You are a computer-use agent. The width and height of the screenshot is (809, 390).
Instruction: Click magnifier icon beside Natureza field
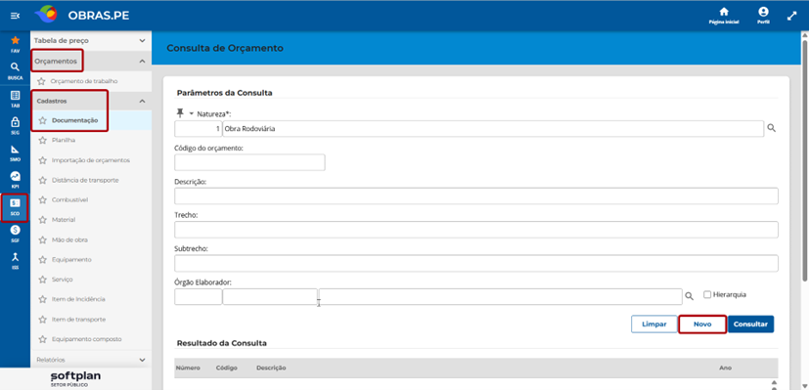coord(771,128)
